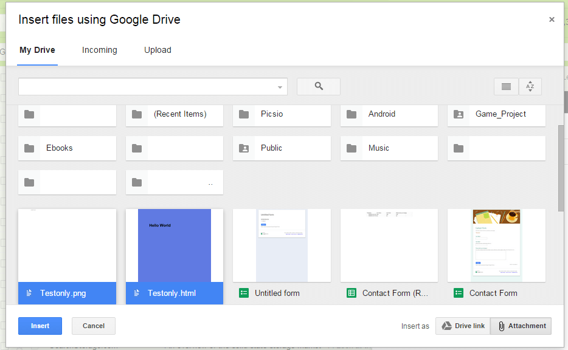Open the Upload tab
Viewport: 568px width, 350px height.
[x=158, y=50]
